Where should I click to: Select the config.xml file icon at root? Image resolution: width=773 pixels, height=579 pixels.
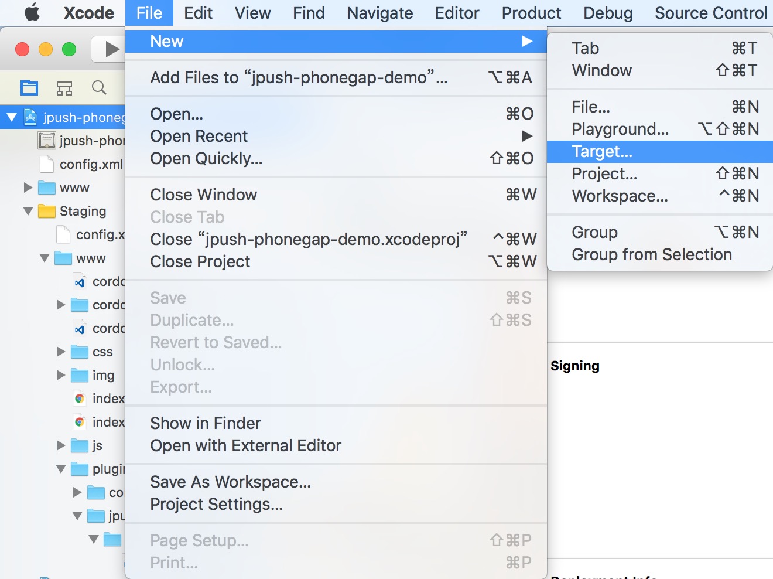47,164
